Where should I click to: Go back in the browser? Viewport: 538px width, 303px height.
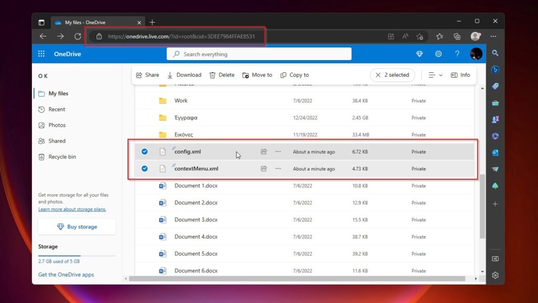click(43, 36)
